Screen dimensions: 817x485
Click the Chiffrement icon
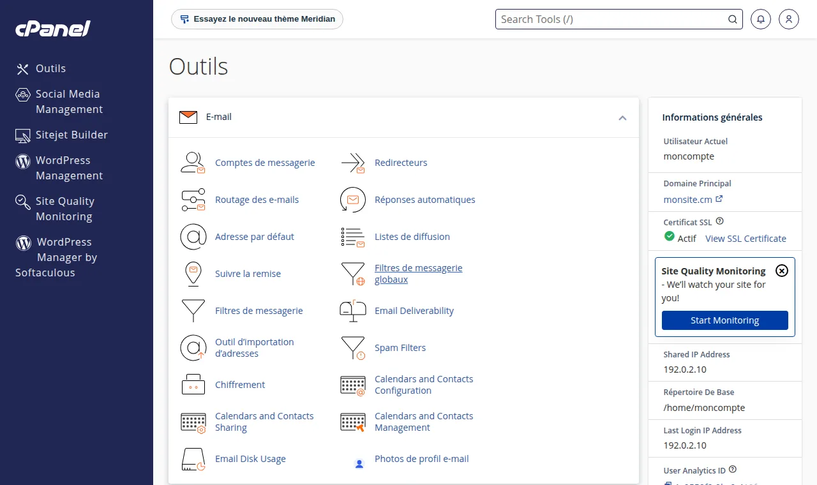click(193, 385)
